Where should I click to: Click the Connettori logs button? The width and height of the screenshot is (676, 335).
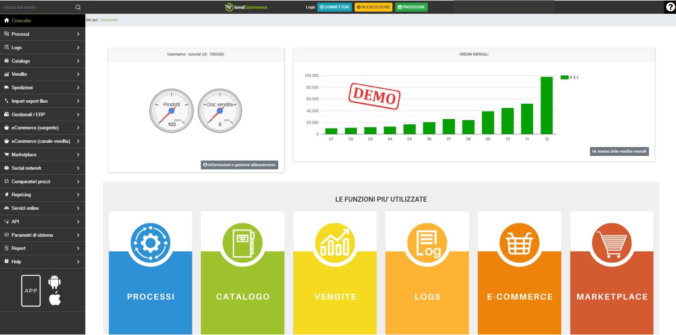[x=334, y=7]
